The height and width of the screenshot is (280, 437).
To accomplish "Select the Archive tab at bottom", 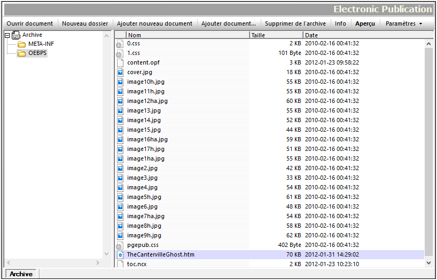I will pos(21,274).
